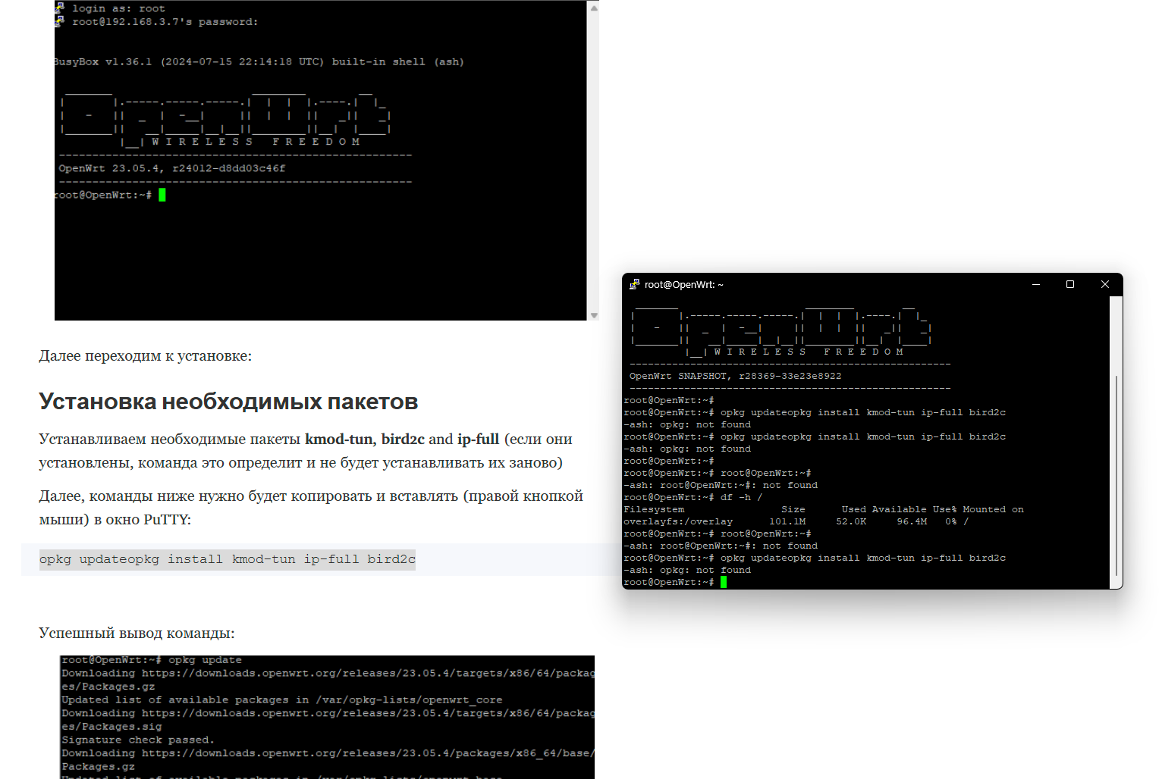1162x779 pixels.
Task: Maximize the root@OpenWrt PuTTY window
Action: coord(1070,284)
